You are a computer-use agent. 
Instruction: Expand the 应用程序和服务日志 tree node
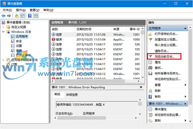click(4, 60)
